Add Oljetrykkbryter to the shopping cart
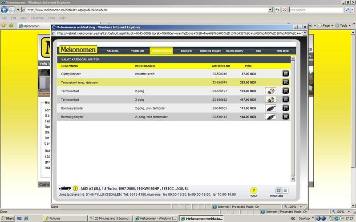The height and width of the screenshot is (222, 356). pyautogui.click(x=285, y=73)
